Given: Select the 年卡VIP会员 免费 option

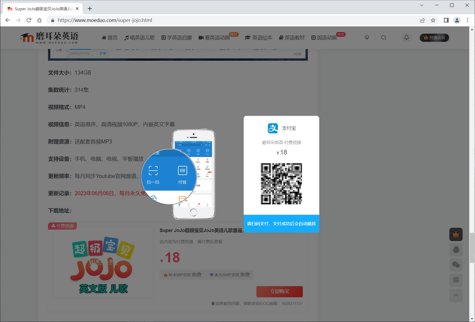Looking at the screenshot, I should [183, 274].
